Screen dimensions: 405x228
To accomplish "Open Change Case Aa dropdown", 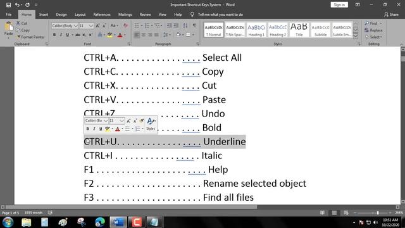I will point(114,25).
